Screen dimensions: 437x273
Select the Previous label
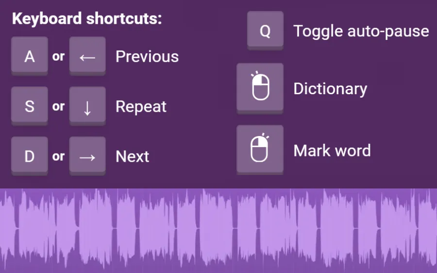147,56
